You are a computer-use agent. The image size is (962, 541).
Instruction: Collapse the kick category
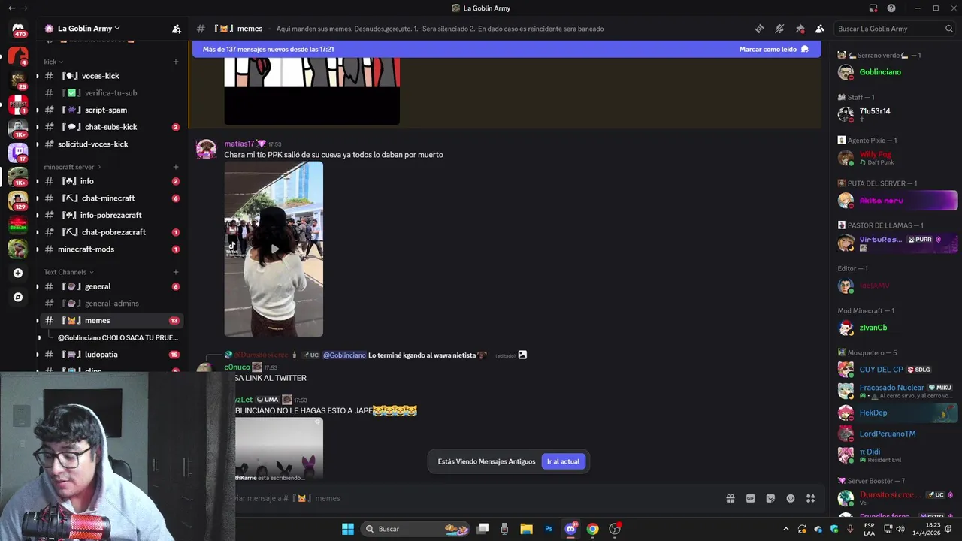pyautogui.click(x=53, y=62)
